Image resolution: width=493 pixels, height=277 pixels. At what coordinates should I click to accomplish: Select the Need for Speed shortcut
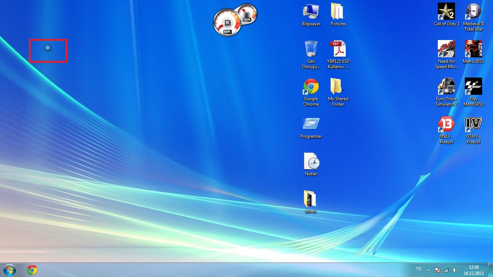click(x=446, y=55)
